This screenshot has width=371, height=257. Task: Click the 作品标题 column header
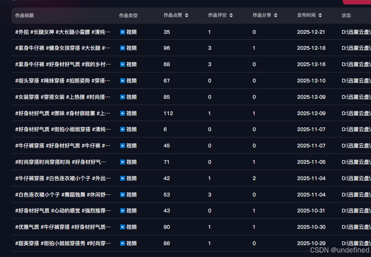24,15
